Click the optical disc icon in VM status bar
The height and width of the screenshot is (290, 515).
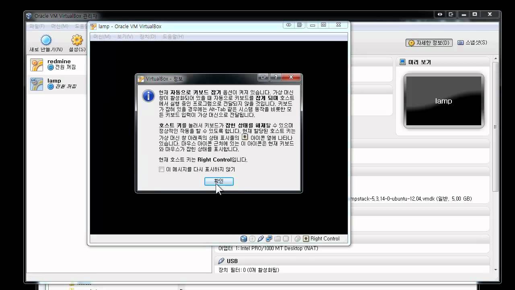[x=252, y=239]
